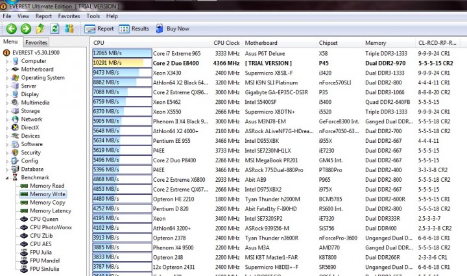The image size is (467, 276).
Task: Sort by the Chipset column header
Action: 339,43
